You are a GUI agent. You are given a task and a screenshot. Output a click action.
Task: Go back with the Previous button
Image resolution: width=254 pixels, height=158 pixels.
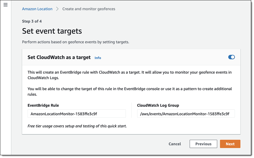203,144
